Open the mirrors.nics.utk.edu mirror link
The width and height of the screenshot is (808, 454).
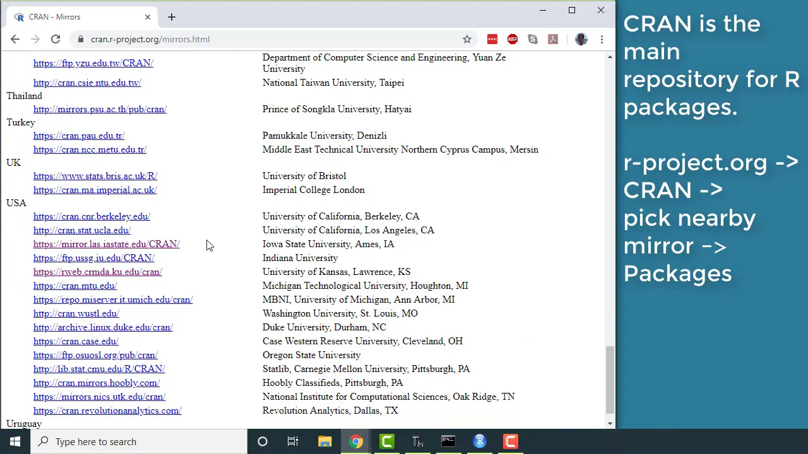pyautogui.click(x=99, y=397)
